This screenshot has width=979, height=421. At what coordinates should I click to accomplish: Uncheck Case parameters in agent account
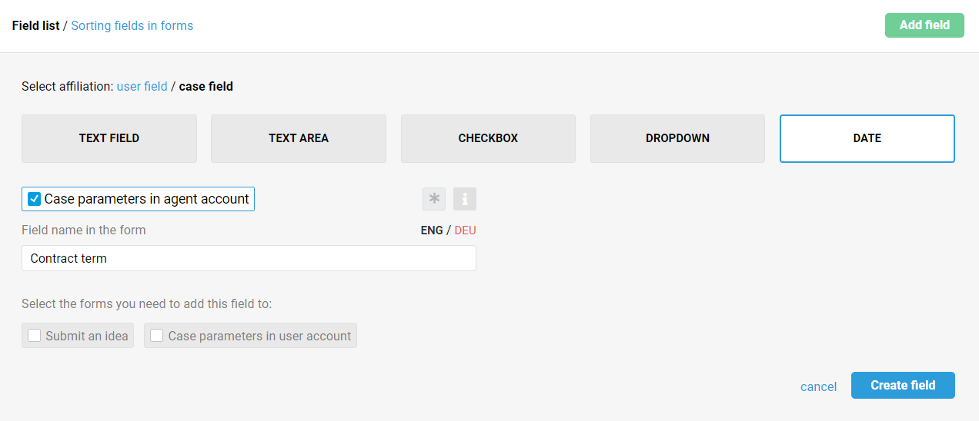35,200
